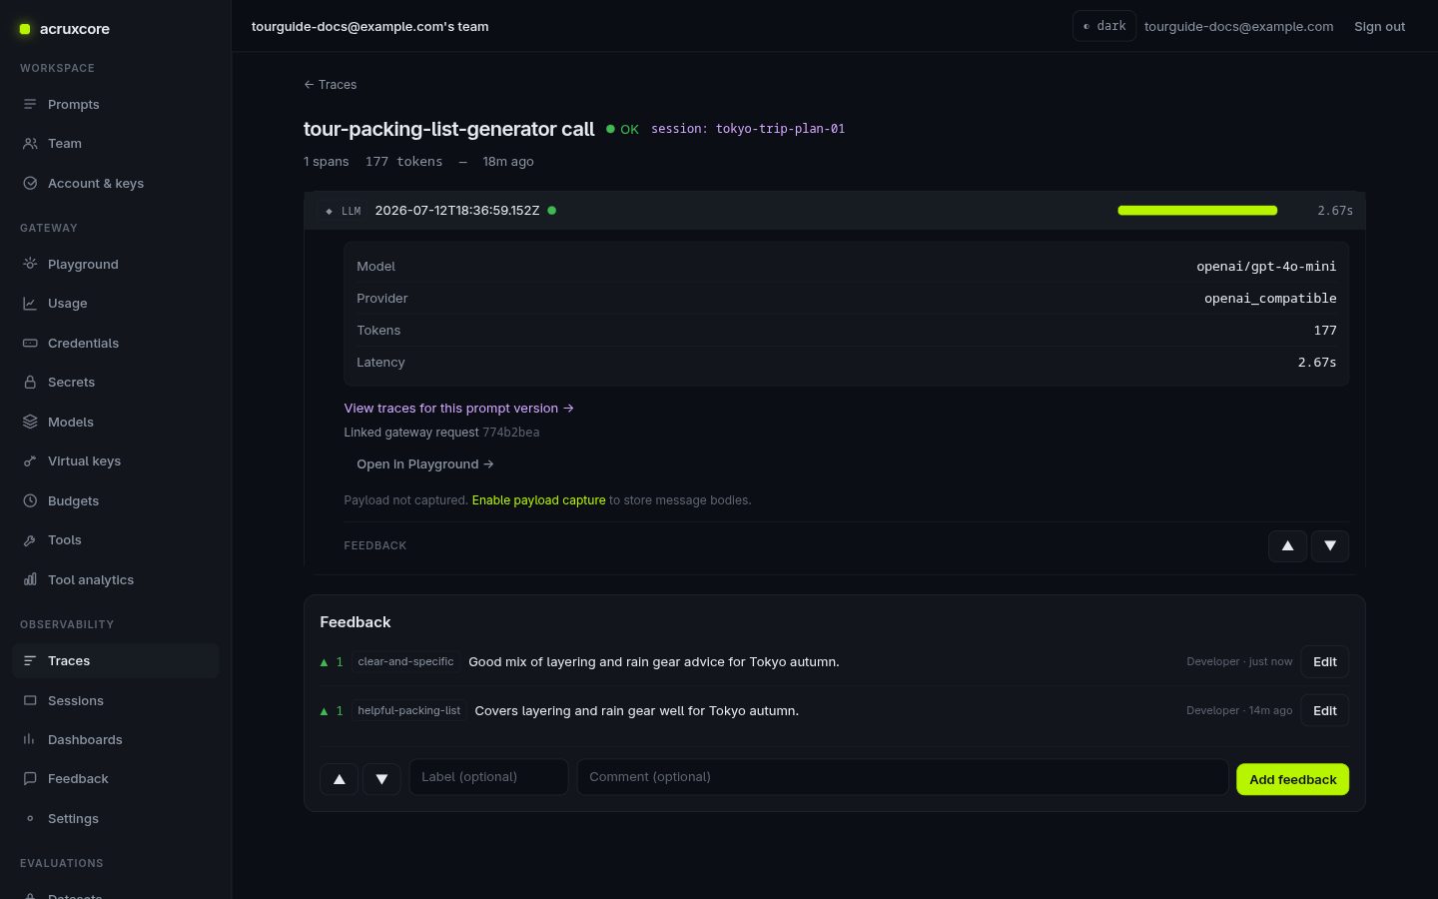Click the Virtual keys key icon
This screenshot has height=899, width=1438.
[30, 461]
